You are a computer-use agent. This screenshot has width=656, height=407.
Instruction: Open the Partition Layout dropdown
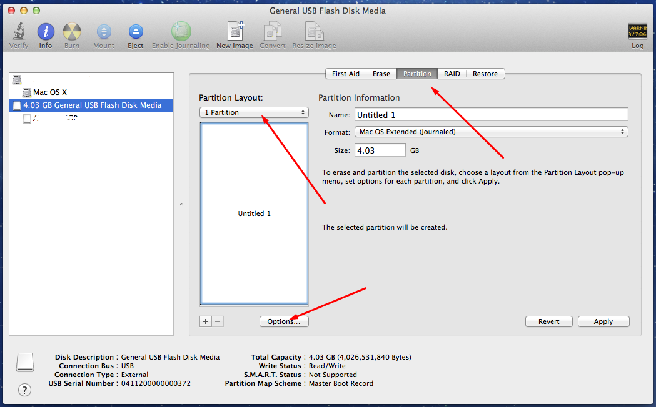(254, 112)
